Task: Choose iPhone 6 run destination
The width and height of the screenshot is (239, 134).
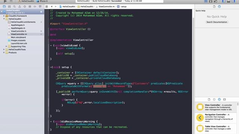Action: point(42,1)
